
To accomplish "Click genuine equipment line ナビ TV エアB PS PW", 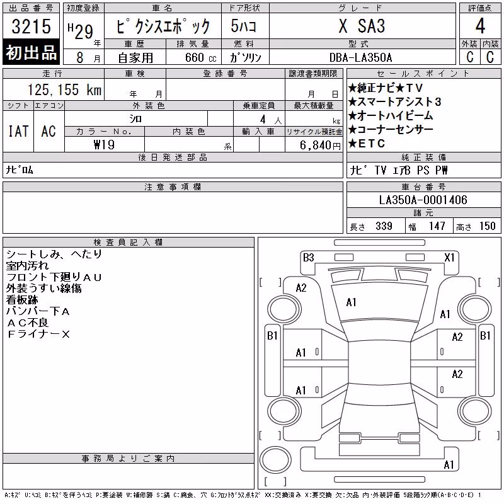I will point(399,170).
